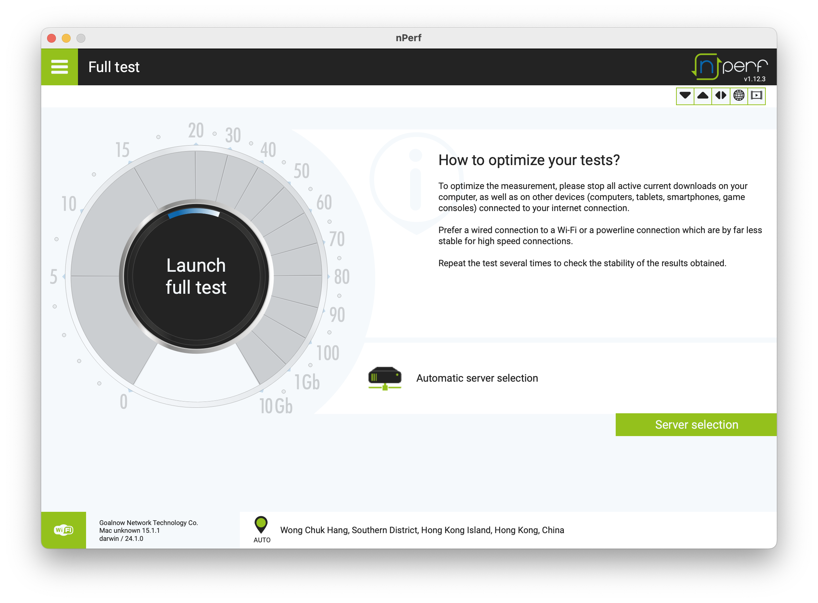818x603 pixels.
Task: Click the browsing test globe icon
Action: [x=739, y=96]
